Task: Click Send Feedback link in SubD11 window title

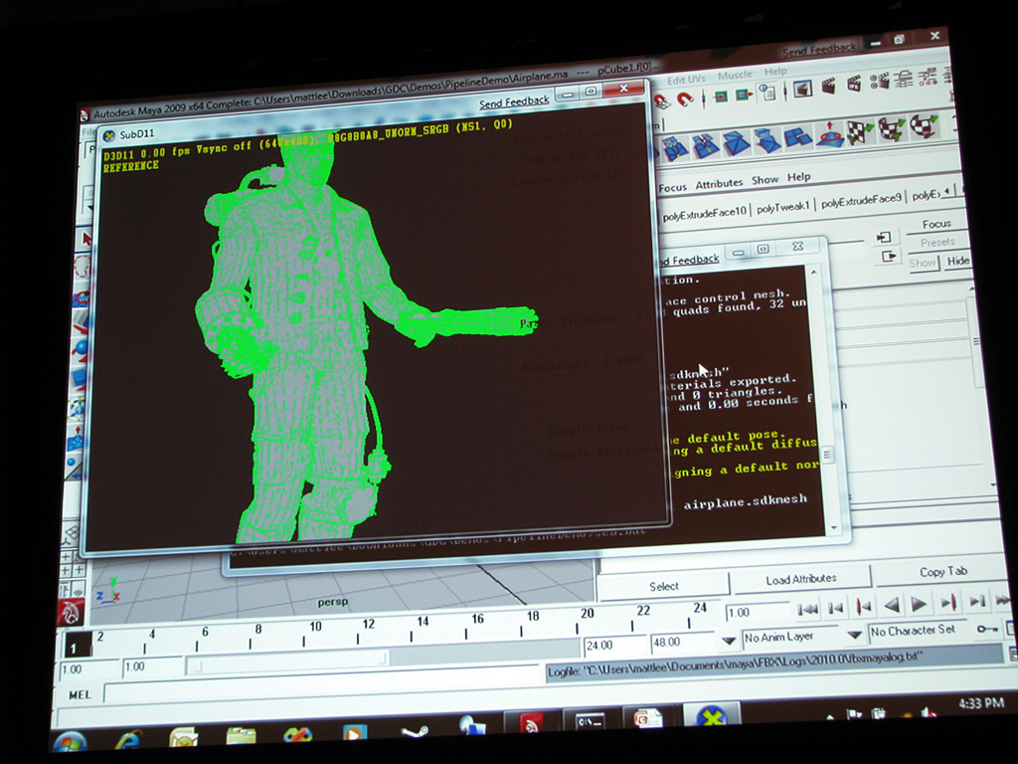Action: (514, 102)
